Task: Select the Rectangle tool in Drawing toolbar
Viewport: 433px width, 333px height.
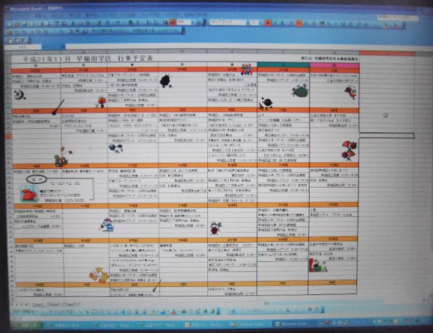Action: 94,312
